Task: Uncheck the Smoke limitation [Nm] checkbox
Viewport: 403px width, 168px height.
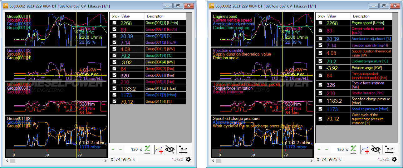Action: tap(321, 93)
